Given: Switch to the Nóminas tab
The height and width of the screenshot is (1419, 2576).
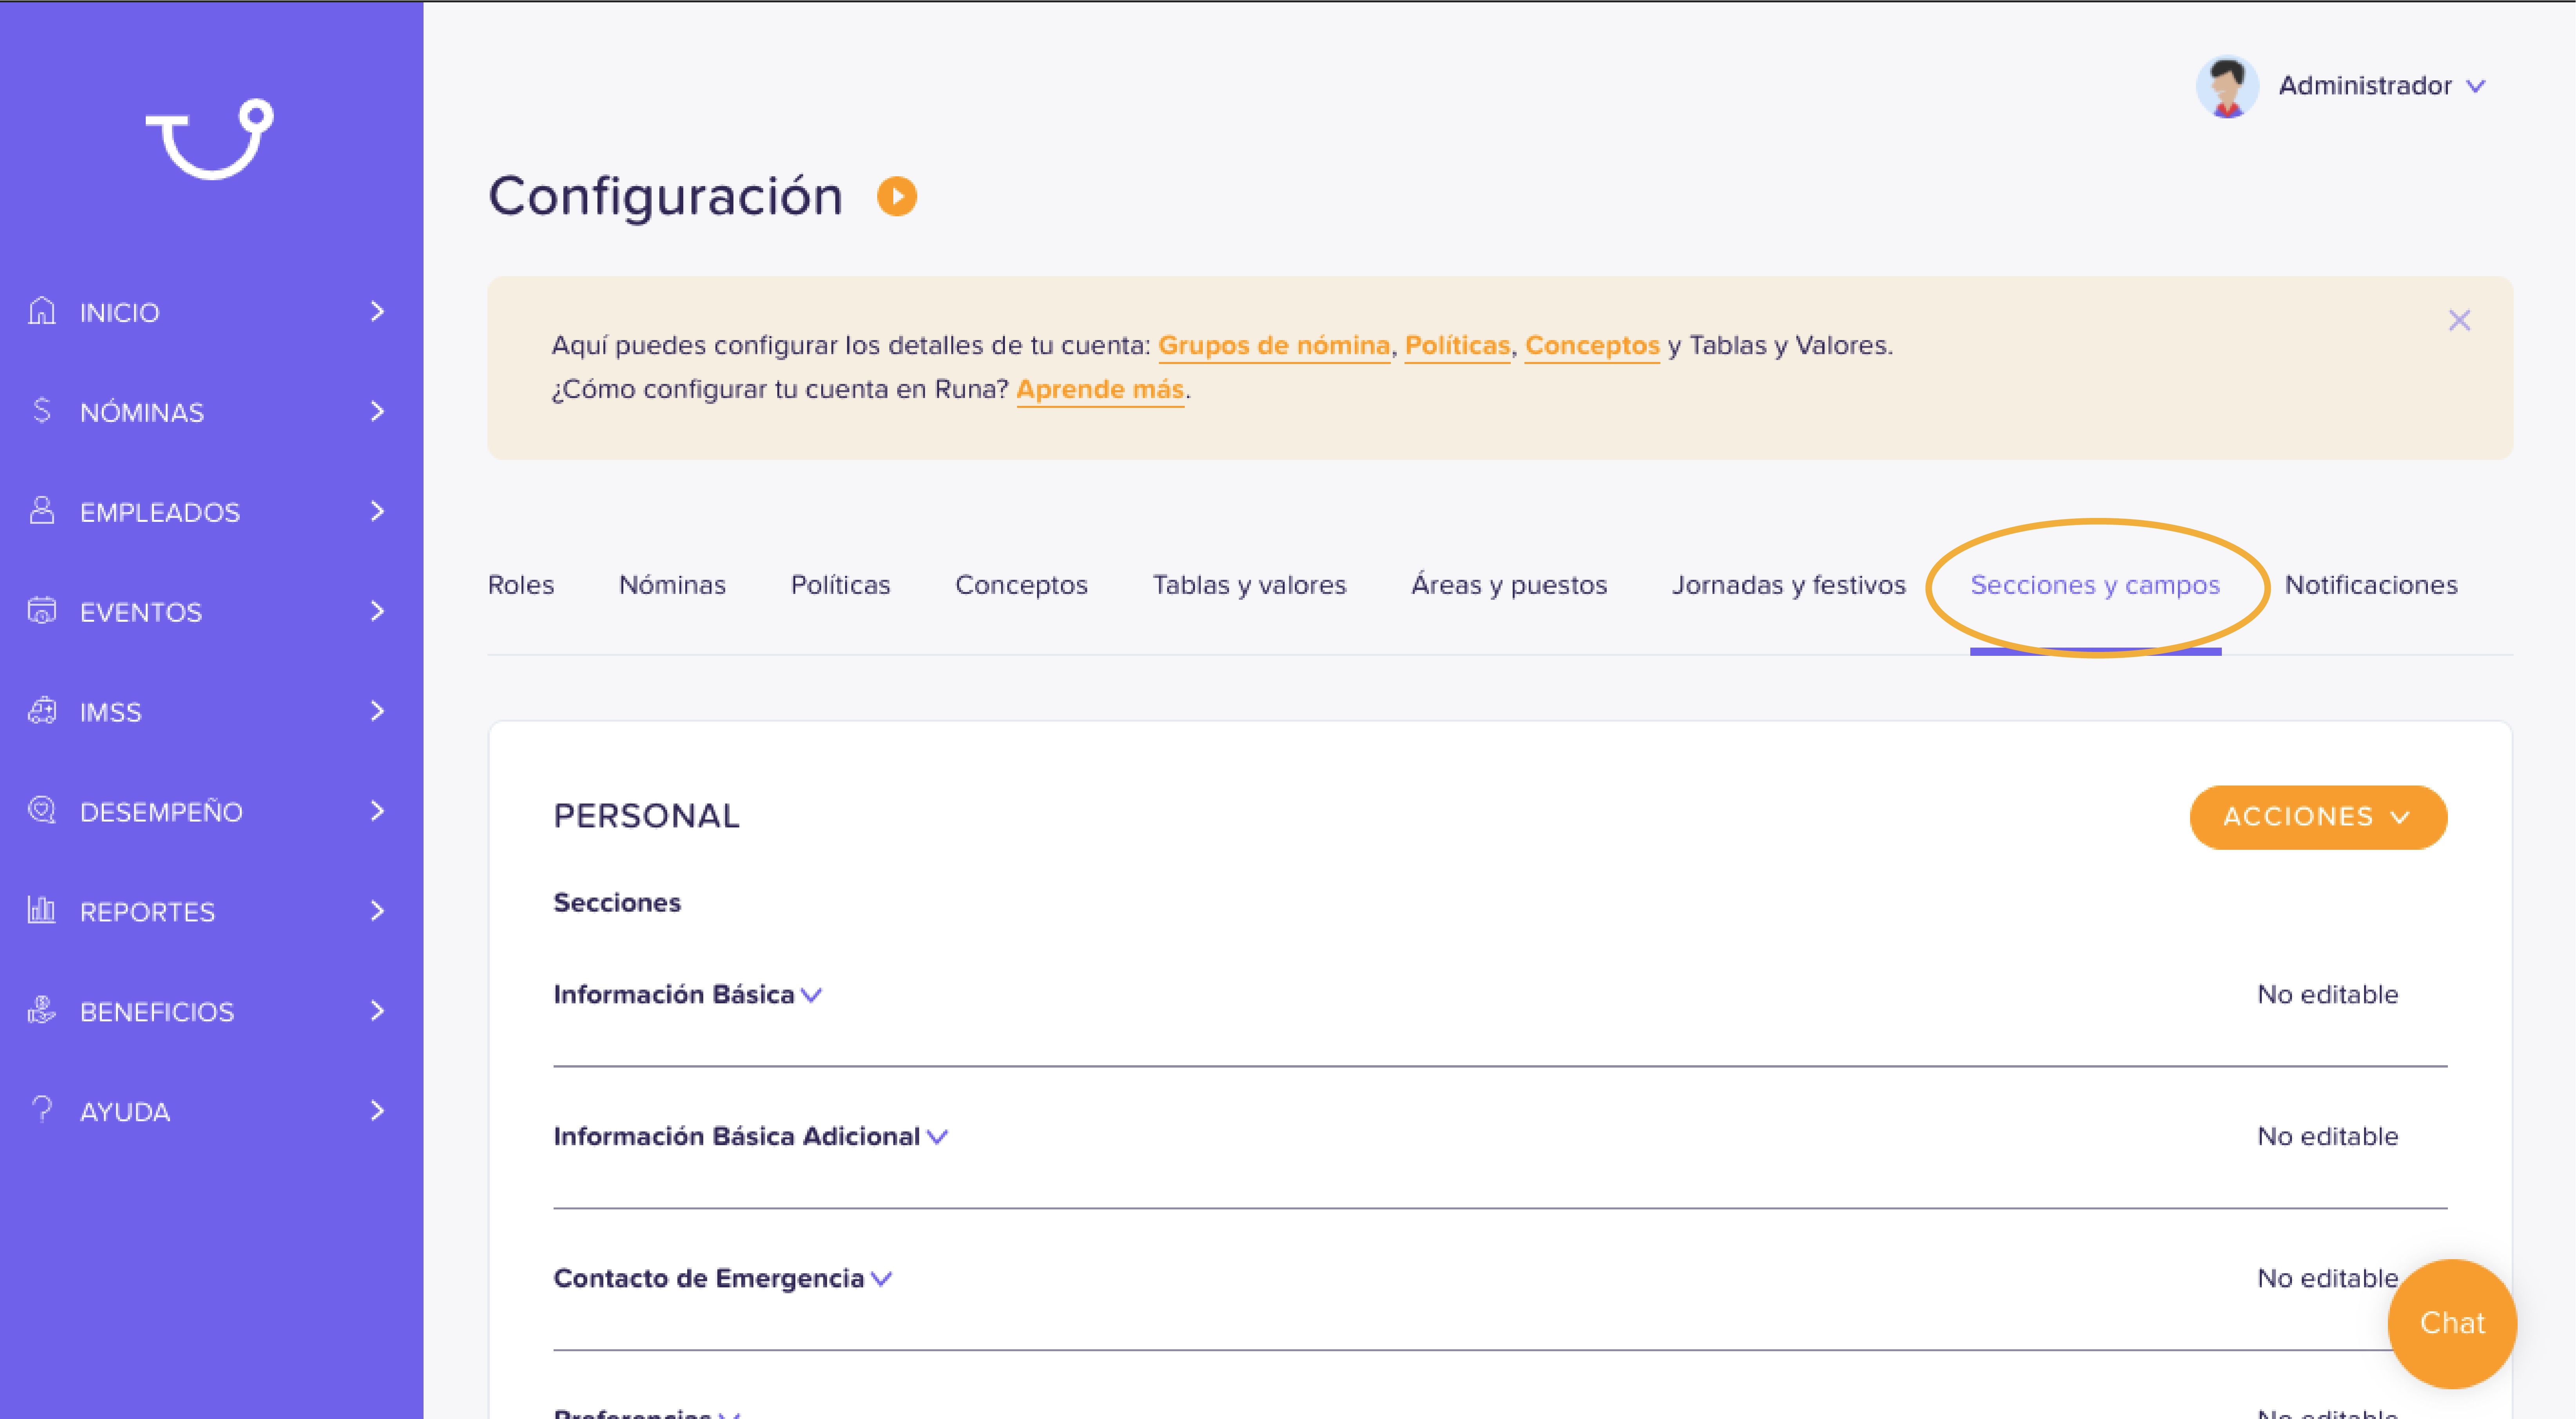Looking at the screenshot, I should click(x=672, y=585).
